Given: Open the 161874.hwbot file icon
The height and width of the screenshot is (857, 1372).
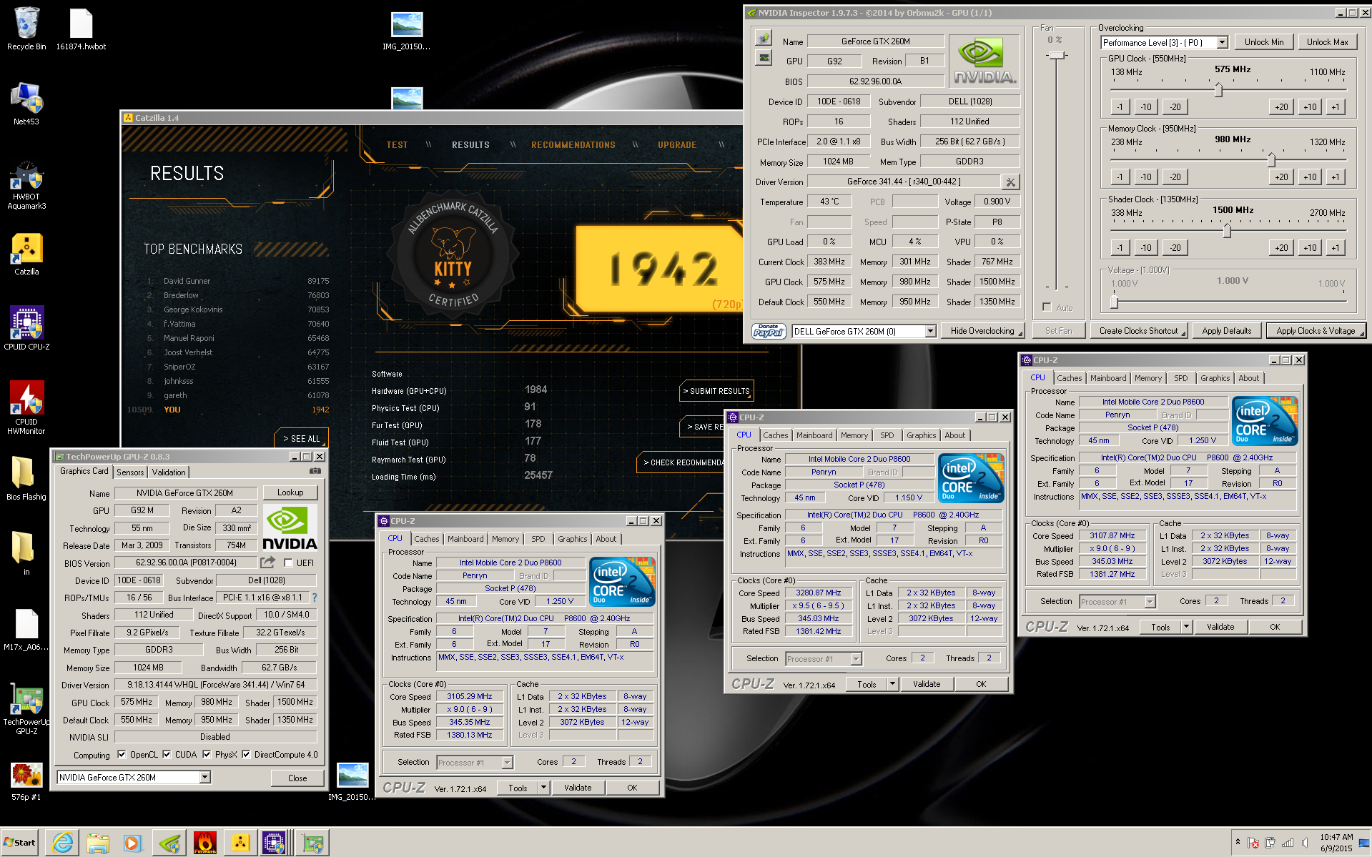Looking at the screenshot, I should [x=81, y=29].
